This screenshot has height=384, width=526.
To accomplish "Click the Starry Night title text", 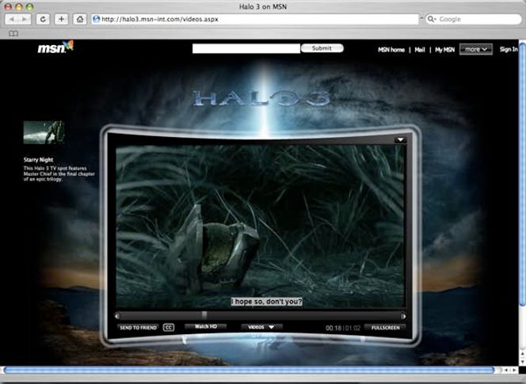I will [x=38, y=160].
